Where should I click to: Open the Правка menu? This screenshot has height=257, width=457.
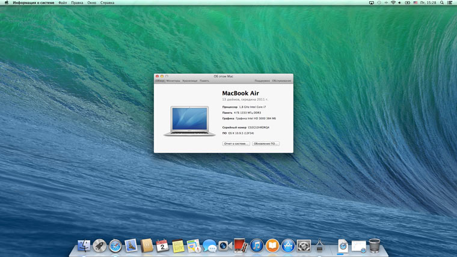(77, 2)
